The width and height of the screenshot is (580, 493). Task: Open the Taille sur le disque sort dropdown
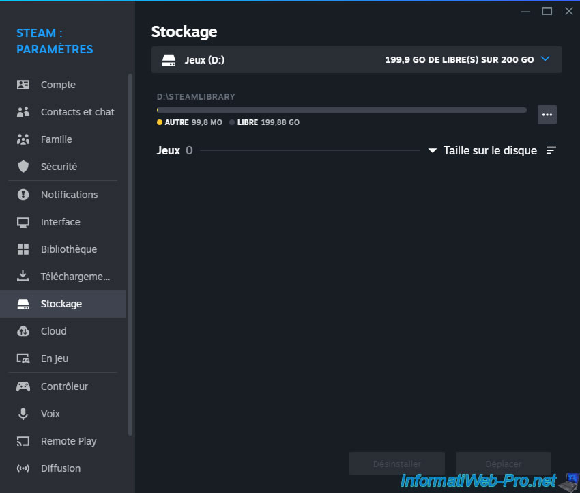click(482, 151)
